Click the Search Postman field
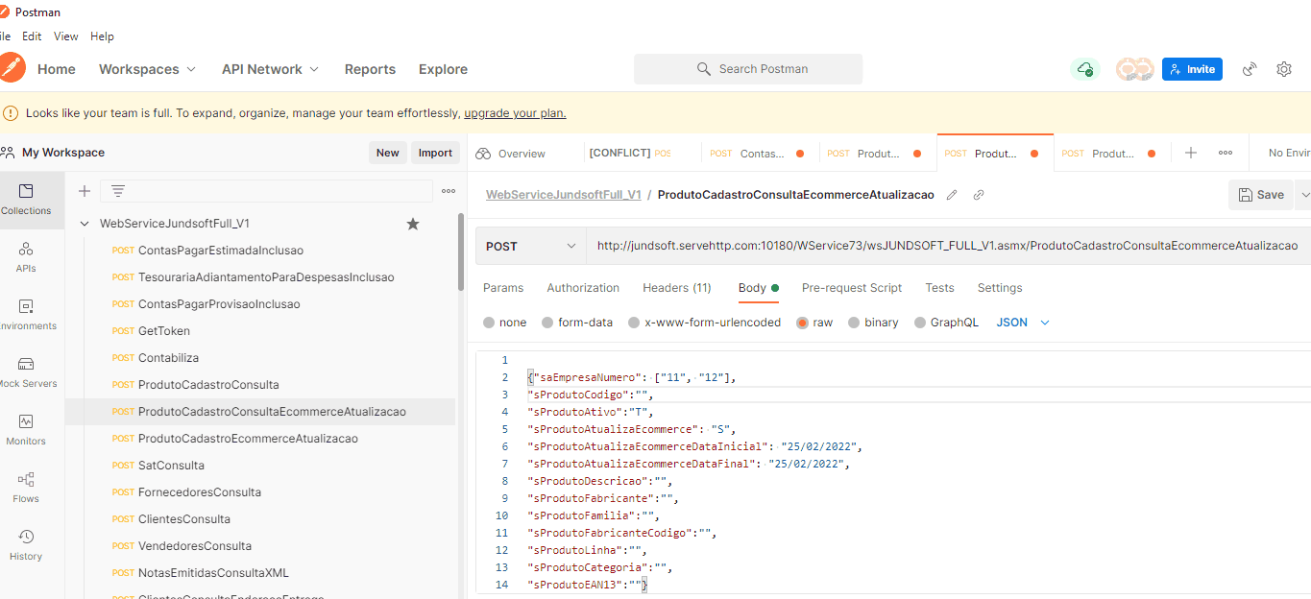This screenshot has height=599, width=1311. tap(748, 69)
